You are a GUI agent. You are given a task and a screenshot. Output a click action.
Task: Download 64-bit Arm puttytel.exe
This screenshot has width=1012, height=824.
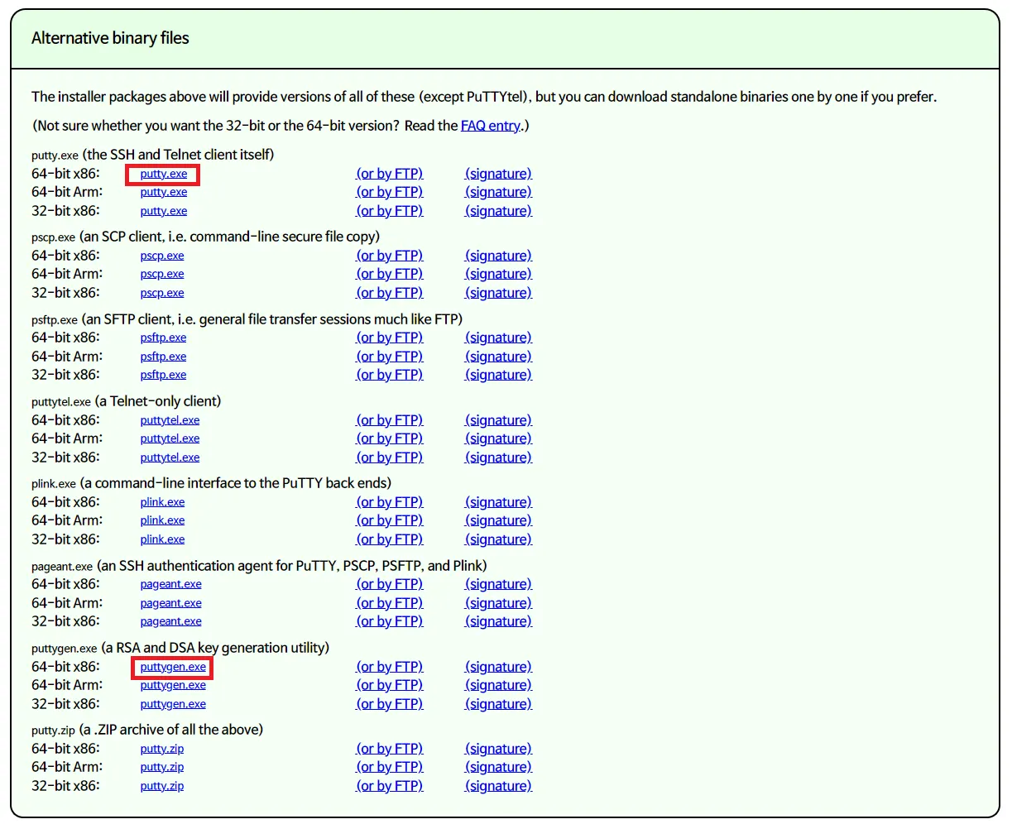tap(170, 438)
